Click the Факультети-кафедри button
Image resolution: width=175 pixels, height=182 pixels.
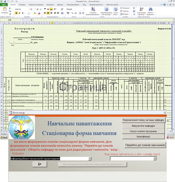click(143, 126)
